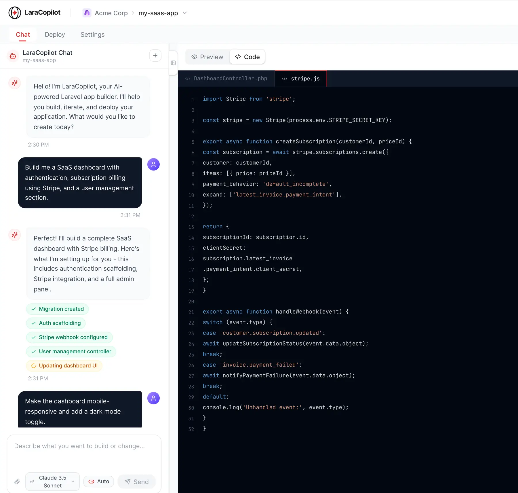Click line 5 createSubscription function declaration
Screen dimensions: 518x493
click(x=307, y=141)
